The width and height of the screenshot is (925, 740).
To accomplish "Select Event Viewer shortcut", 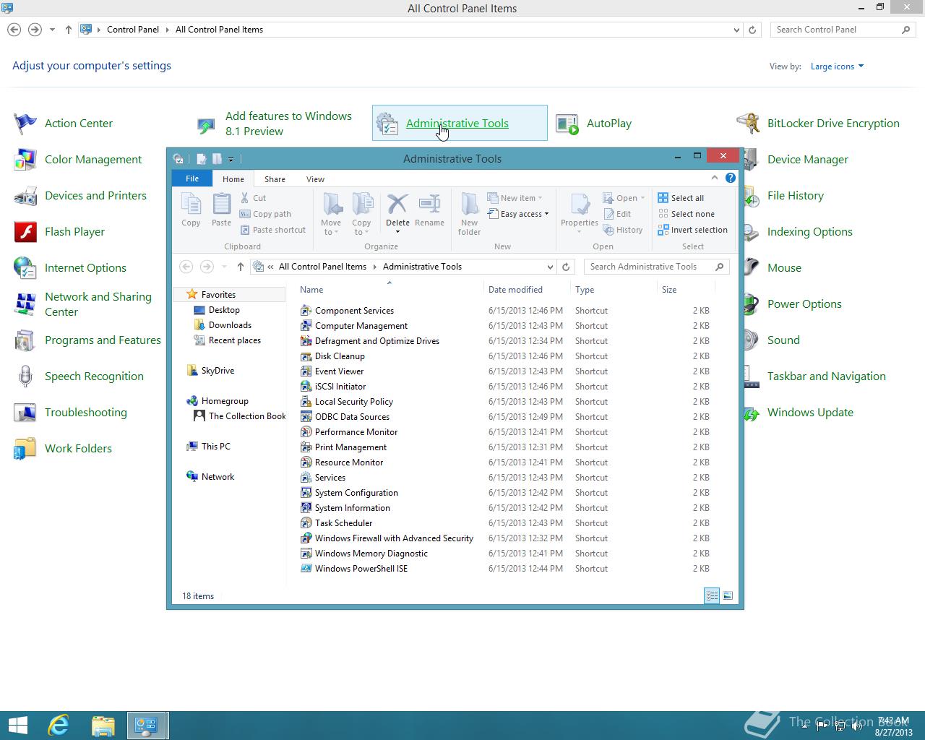I will click(x=339, y=371).
